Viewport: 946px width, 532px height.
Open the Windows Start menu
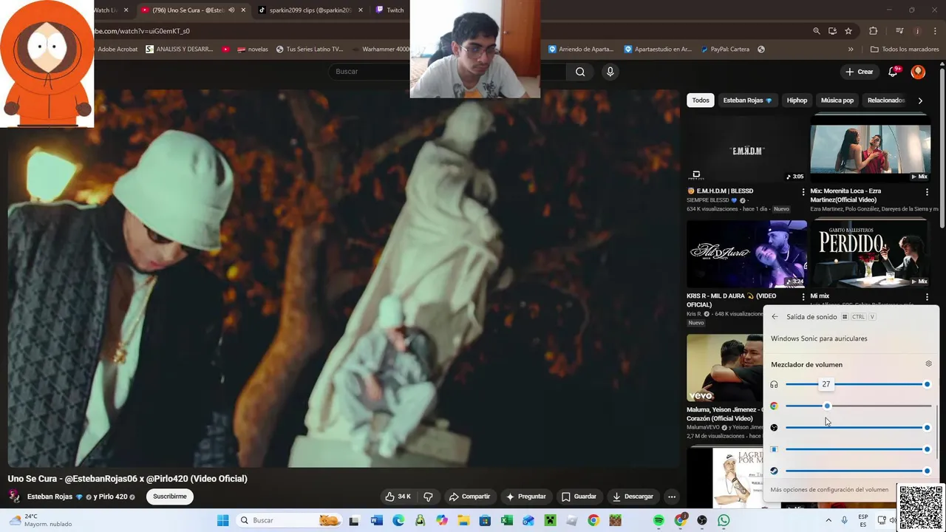pyautogui.click(x=222, y=520)
